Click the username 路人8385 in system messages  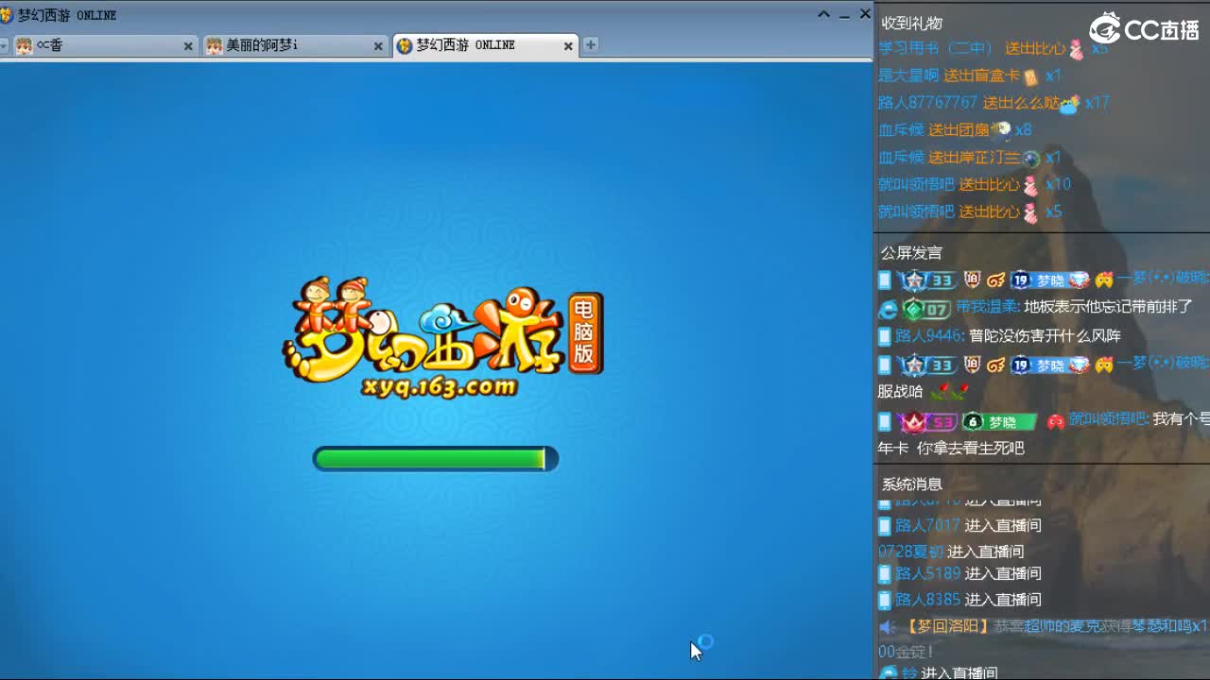[x=927, y=600]
